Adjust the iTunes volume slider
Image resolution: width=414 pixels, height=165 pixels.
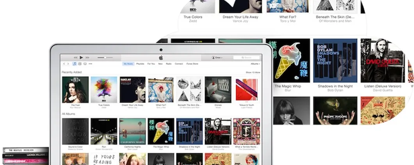[x=105, y=57]
